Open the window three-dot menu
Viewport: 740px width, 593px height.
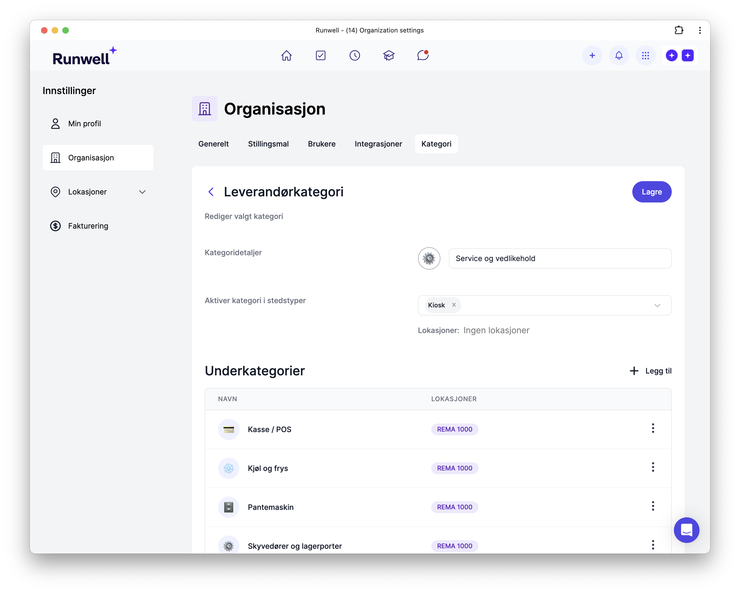699,30
